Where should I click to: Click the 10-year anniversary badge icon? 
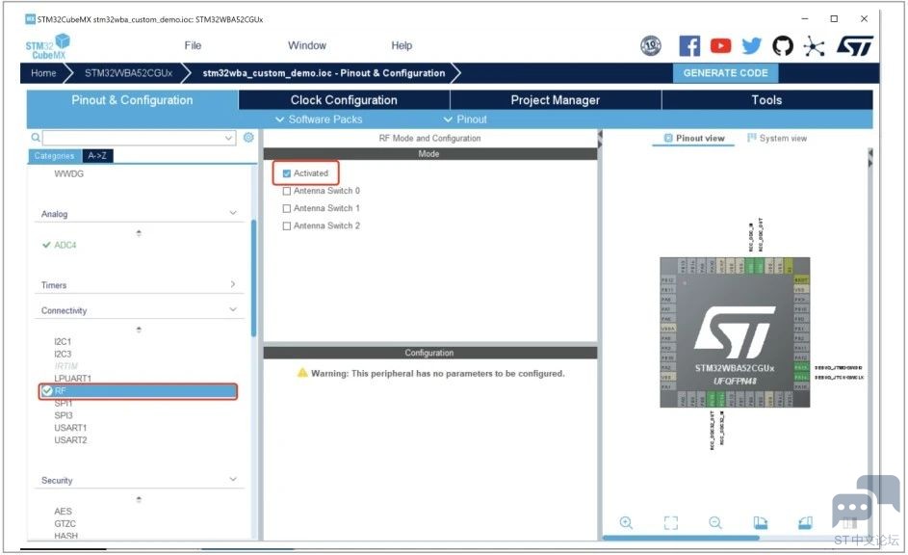click(651, 45)
